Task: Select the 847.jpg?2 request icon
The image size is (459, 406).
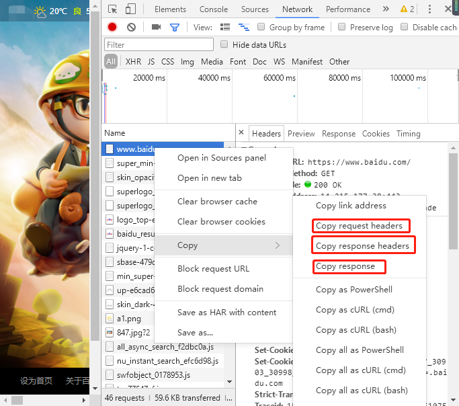Action: point(109,333)
